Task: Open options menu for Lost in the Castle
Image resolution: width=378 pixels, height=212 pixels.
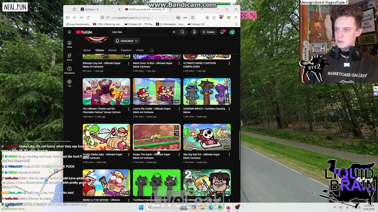Action: pyautogui.click(x=179, y=109)
